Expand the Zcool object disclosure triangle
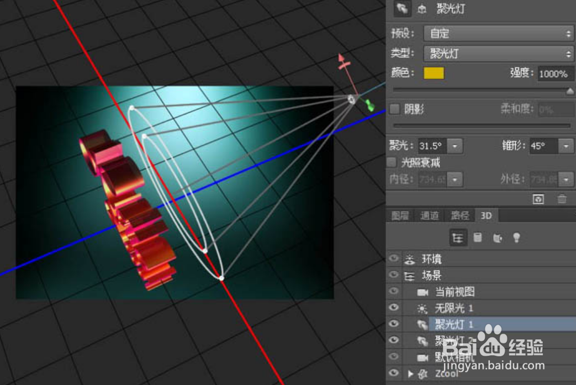Viewport: 576px width, 385px height. 410,373
